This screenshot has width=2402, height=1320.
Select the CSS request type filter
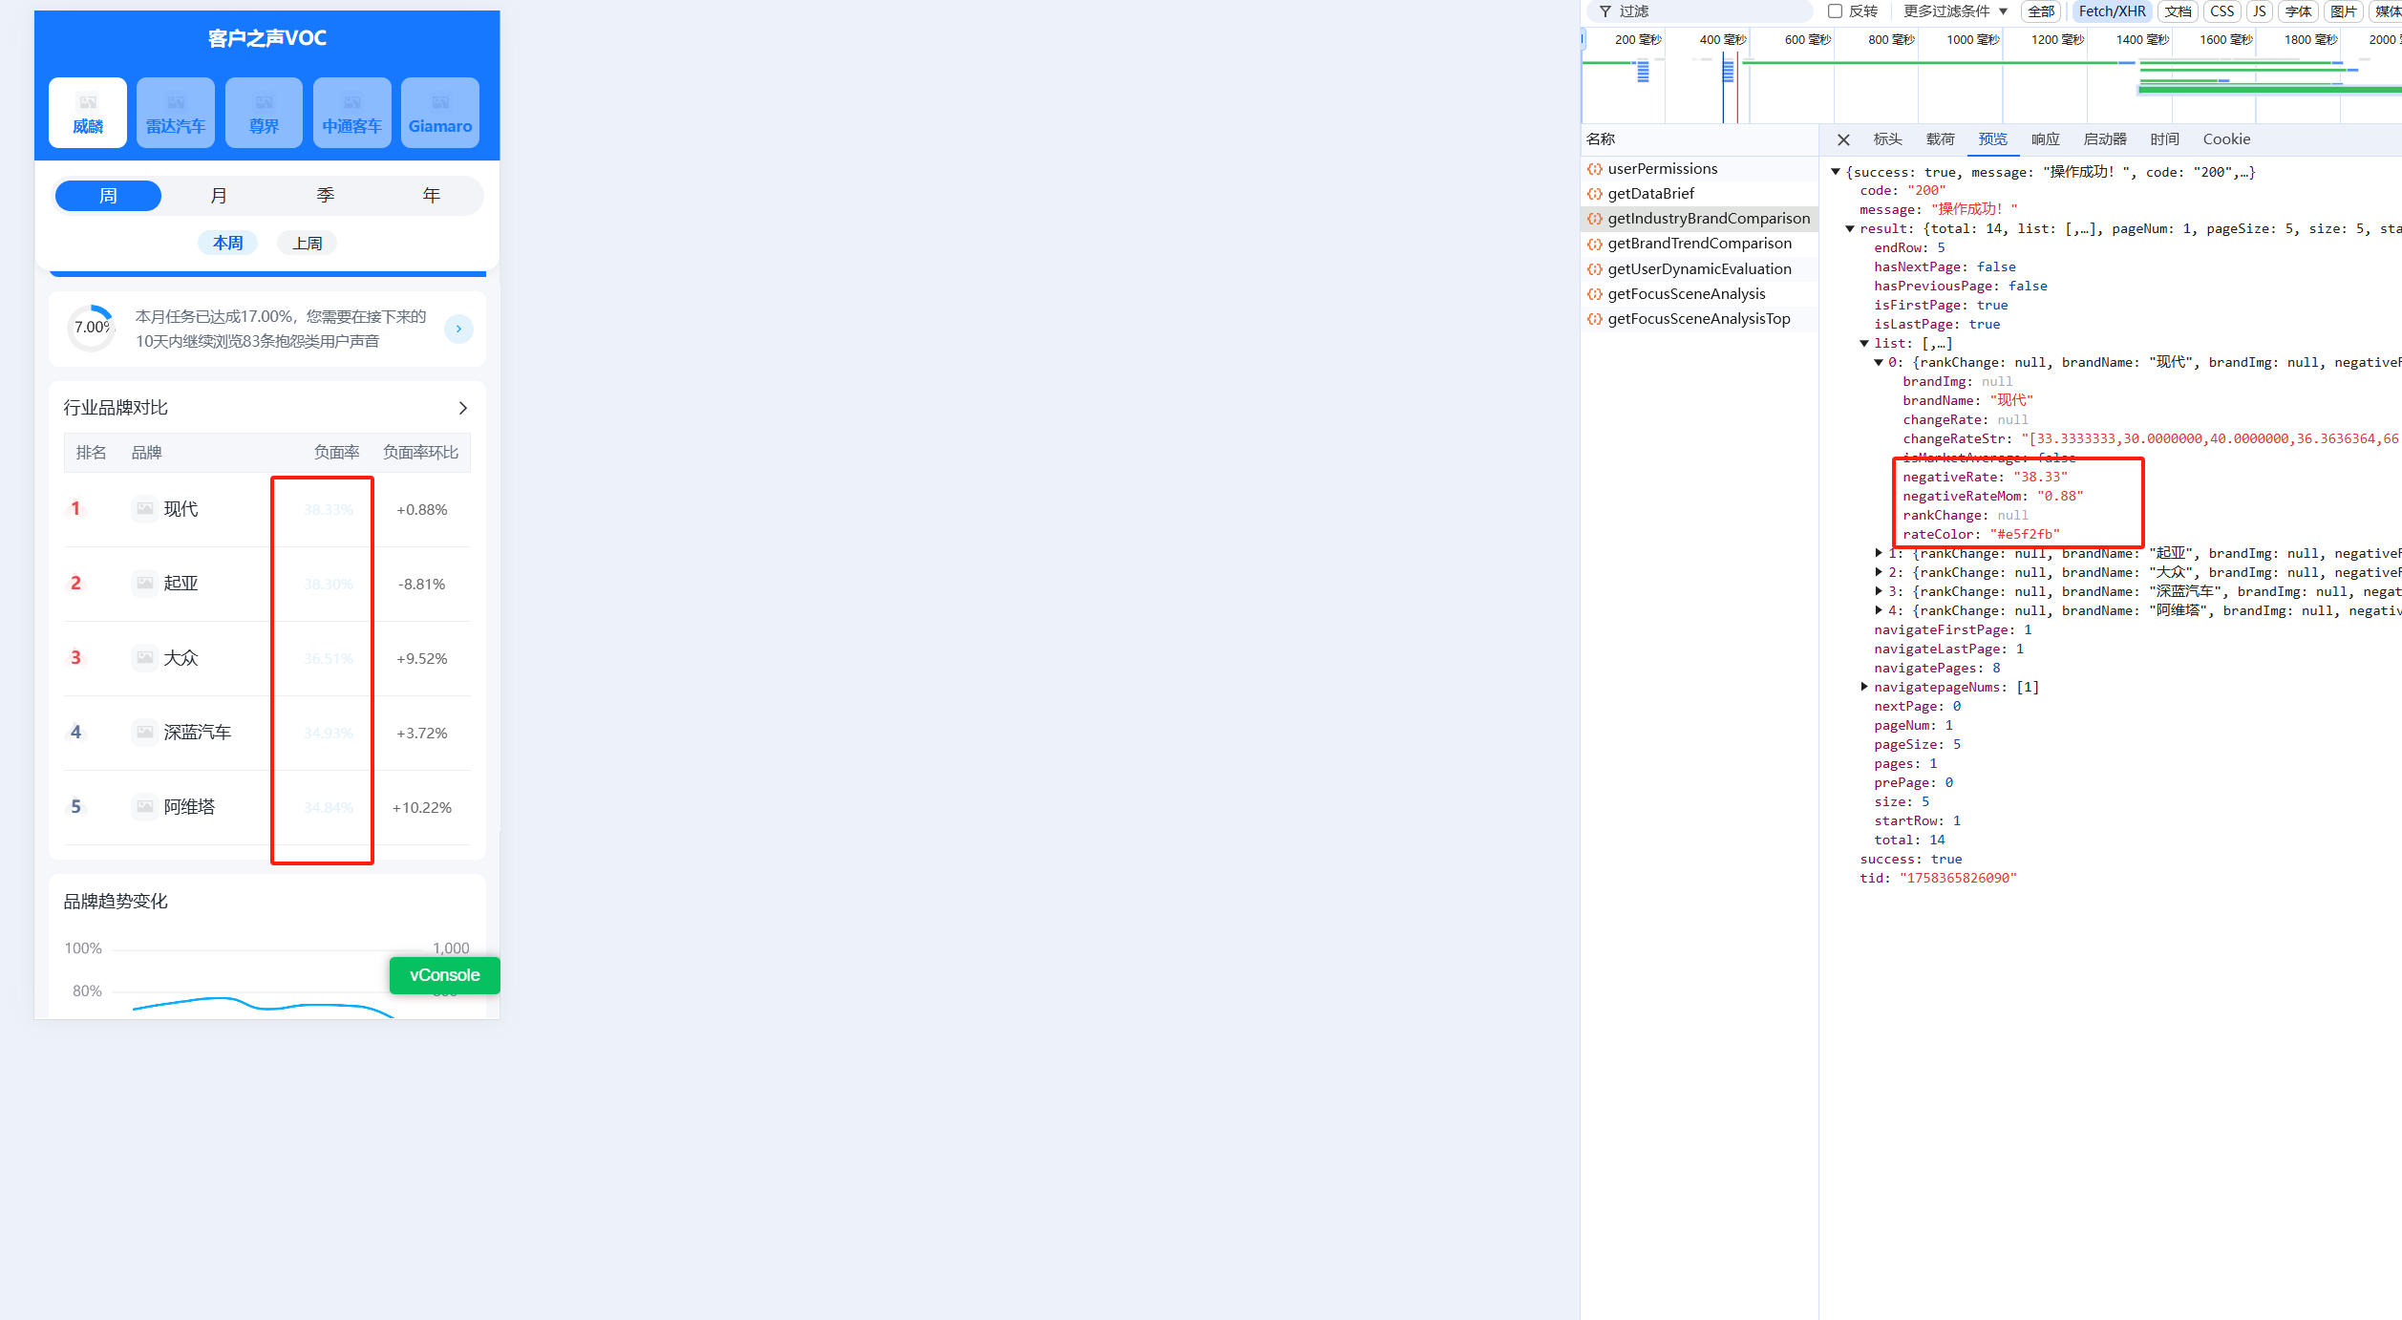2222,11
